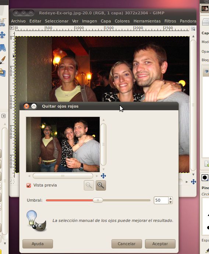Viewport: 209px width, 254px height.
Task: Select the Move tool in toolbox
Action: pos(3,35)
